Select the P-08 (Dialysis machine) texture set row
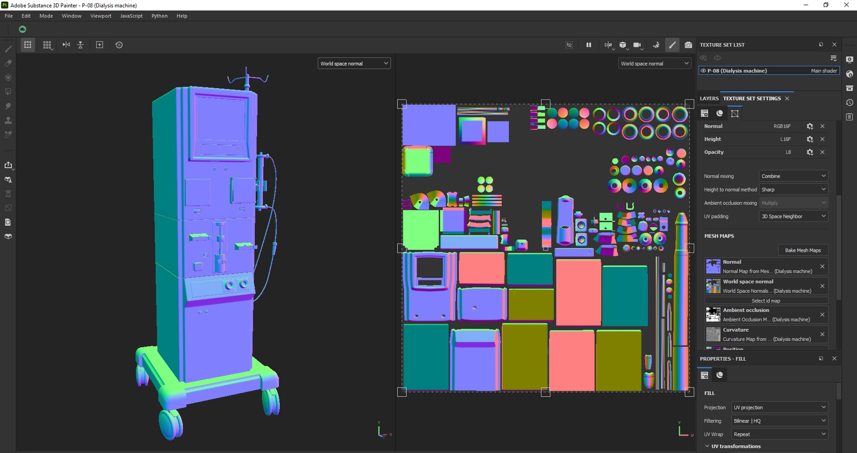The image size is (857, 453). pos(769,71)
